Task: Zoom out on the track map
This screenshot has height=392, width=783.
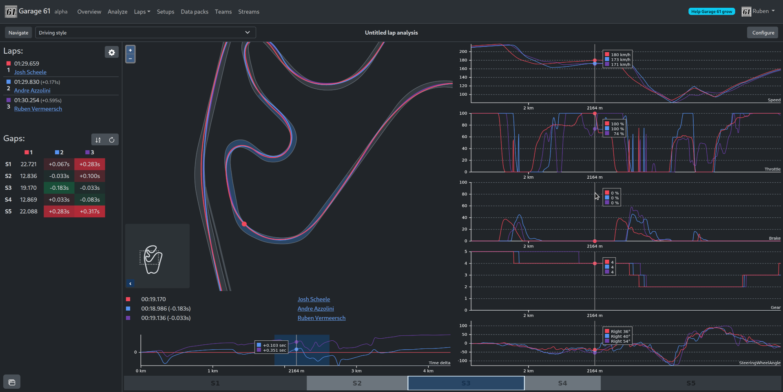Action: [x=130, y=59]
